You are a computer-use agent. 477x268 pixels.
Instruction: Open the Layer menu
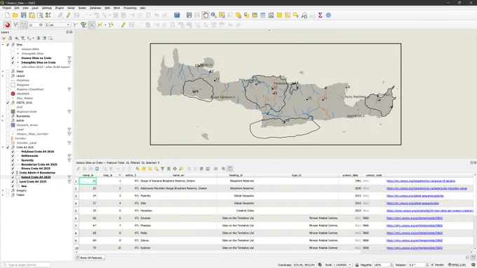click(35, 8)
